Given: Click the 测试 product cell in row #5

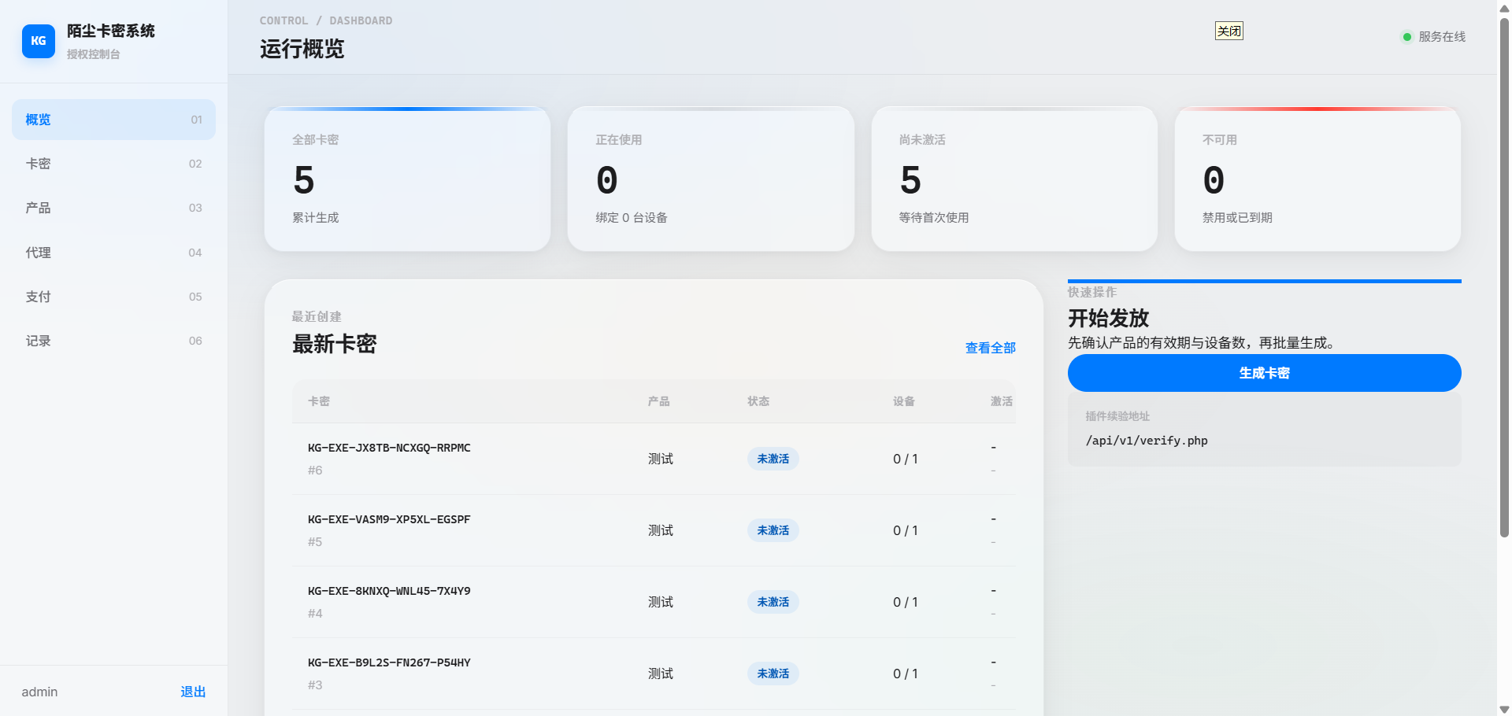Looking at the screenshot, I should click(661, 530).
